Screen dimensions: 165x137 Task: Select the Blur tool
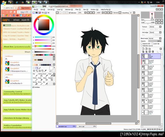point(45,83)
